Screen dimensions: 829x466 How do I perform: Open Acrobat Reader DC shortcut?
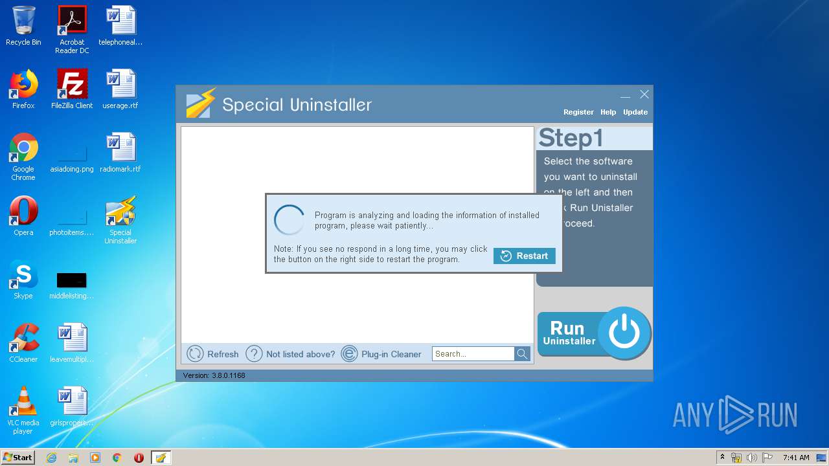[x=72, y=30]
